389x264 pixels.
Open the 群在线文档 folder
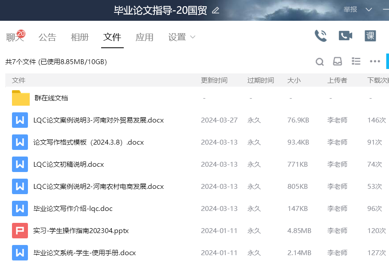point(51,98)
